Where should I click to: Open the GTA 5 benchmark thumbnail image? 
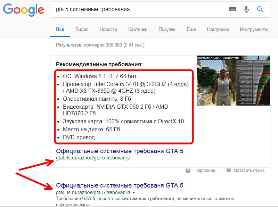pyautogui.click(x=233, y=80)
